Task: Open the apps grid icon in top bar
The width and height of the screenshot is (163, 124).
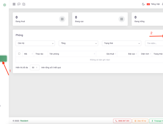Action: 14,4
